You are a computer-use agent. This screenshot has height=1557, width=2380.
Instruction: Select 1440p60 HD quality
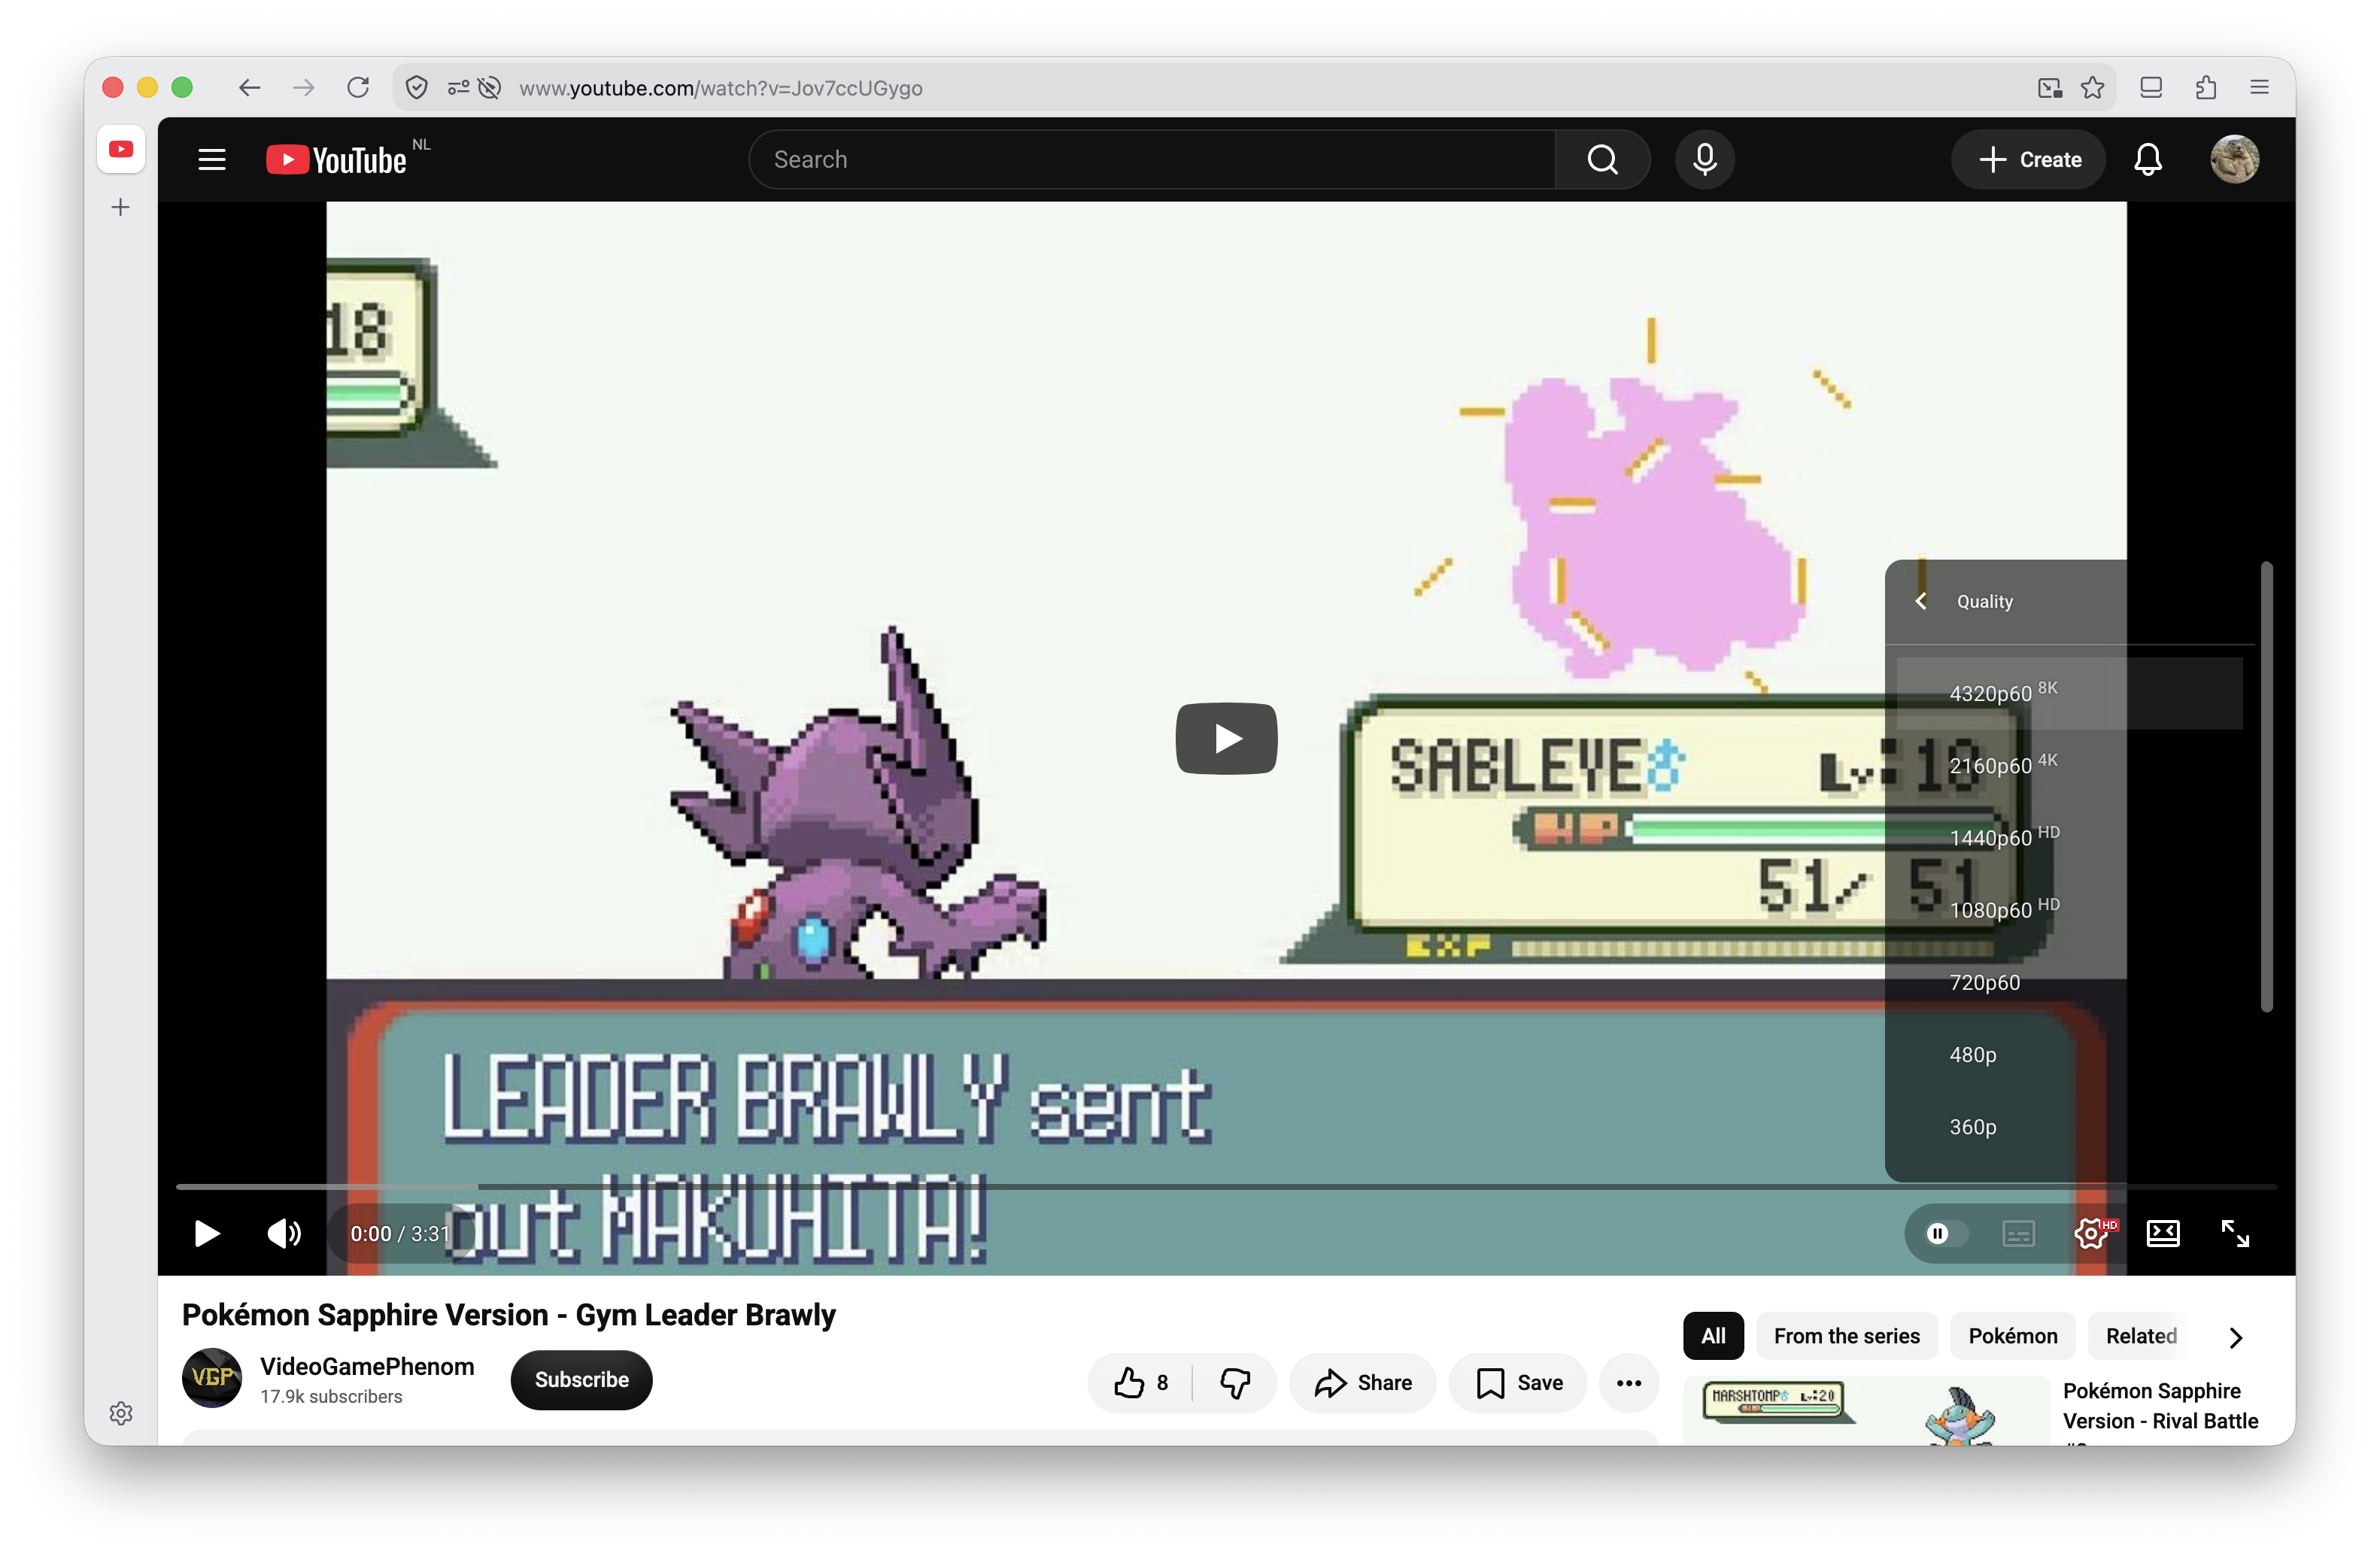[2069, 837]
